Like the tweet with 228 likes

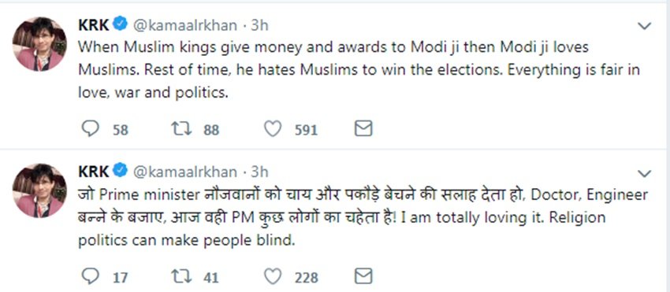273,276
